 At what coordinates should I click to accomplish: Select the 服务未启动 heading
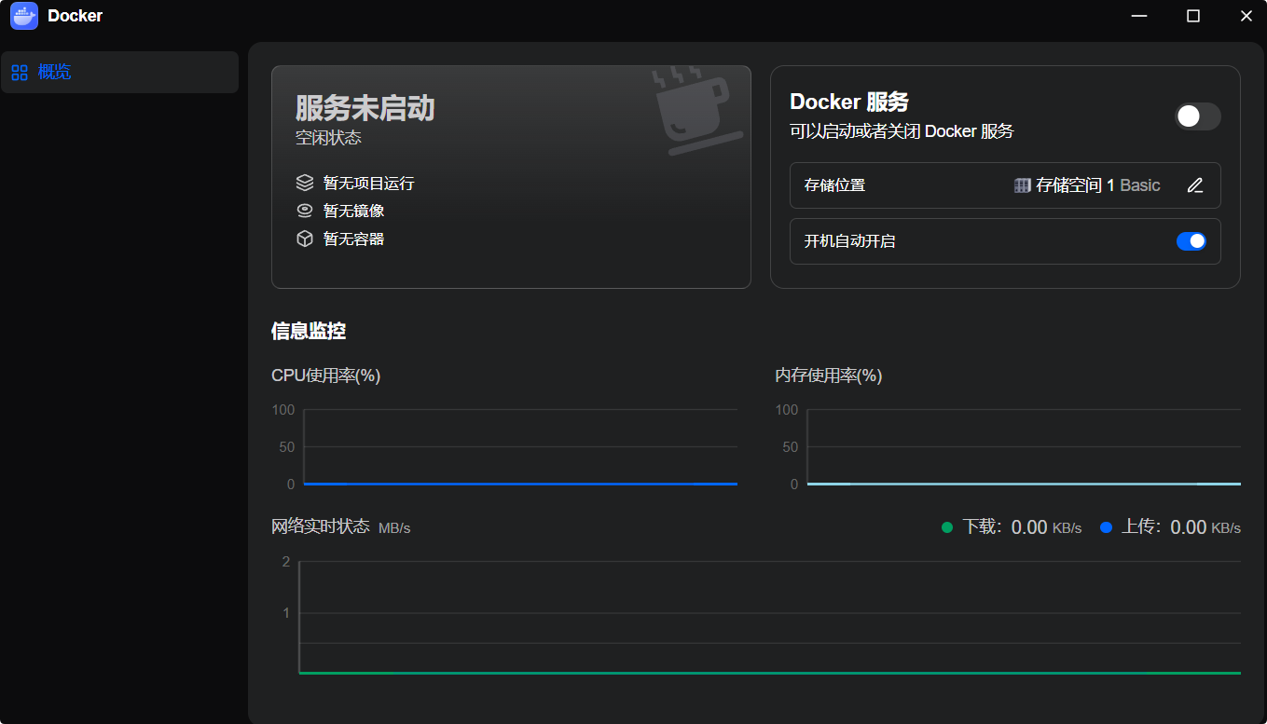click(x=365, y=108)
